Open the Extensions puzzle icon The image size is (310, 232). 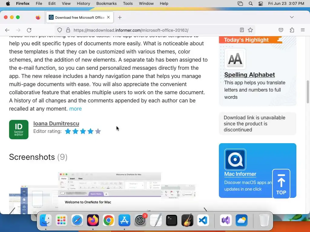tap(292, 30)
